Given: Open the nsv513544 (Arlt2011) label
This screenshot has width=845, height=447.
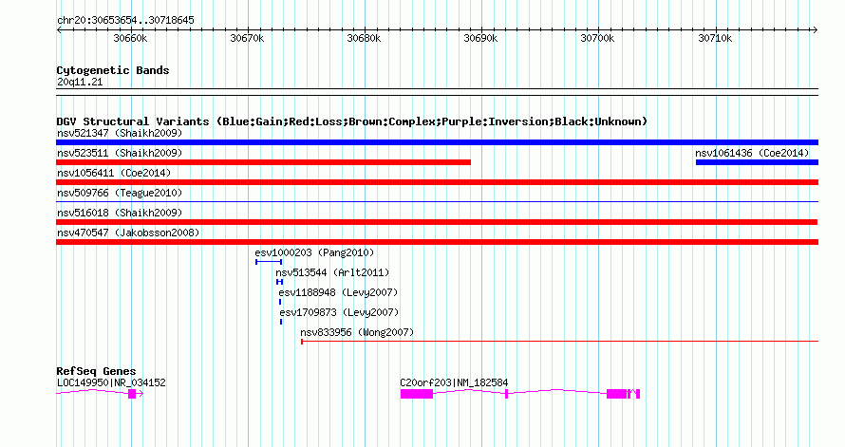Looking at the screenshot, I should pos(332,272).
